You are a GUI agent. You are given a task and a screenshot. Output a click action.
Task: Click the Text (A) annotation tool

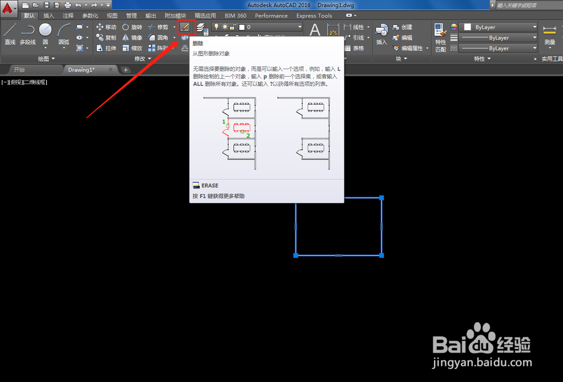[x=315, y=30]
